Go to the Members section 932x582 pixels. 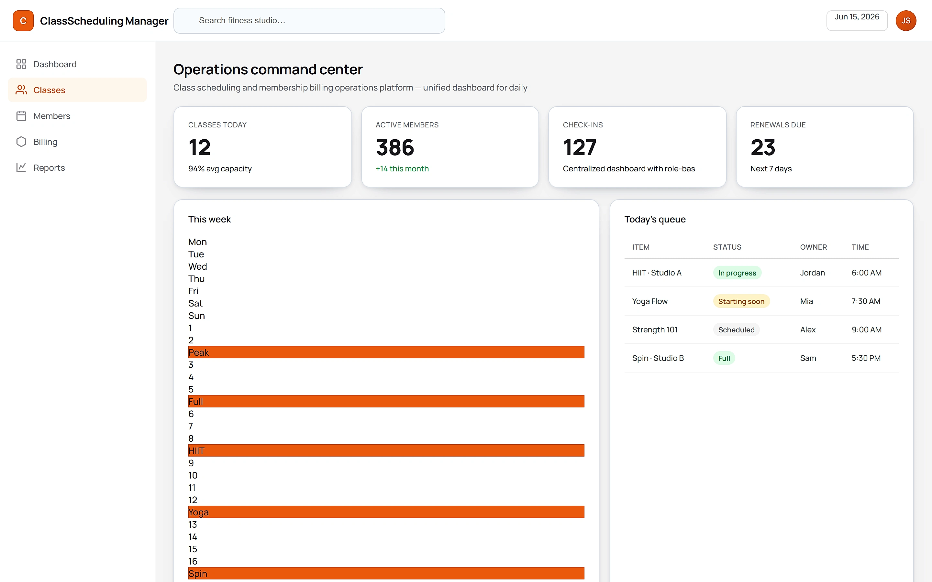pyautogui.click(x=77, y=116)
